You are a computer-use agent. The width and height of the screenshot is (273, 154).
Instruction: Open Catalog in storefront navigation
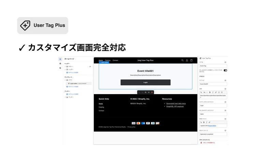click(107, 61)
